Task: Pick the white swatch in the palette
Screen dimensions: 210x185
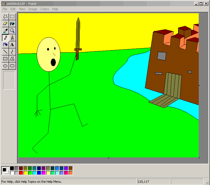Action: (12, 173)
